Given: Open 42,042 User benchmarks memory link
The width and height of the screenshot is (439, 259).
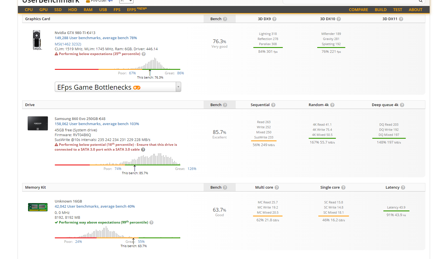Looking at the screenshot, I should click(x=95, y=207).
